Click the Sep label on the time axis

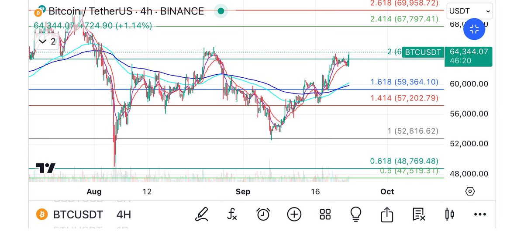pos(243,191)
